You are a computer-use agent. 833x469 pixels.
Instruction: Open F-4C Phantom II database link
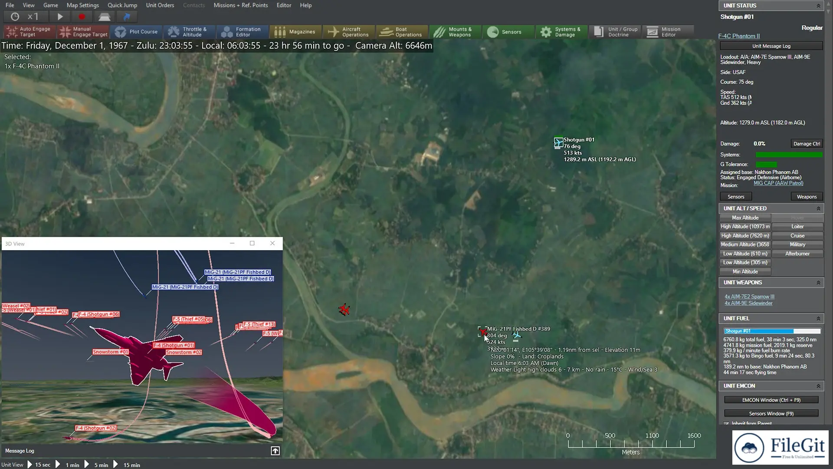739,36
